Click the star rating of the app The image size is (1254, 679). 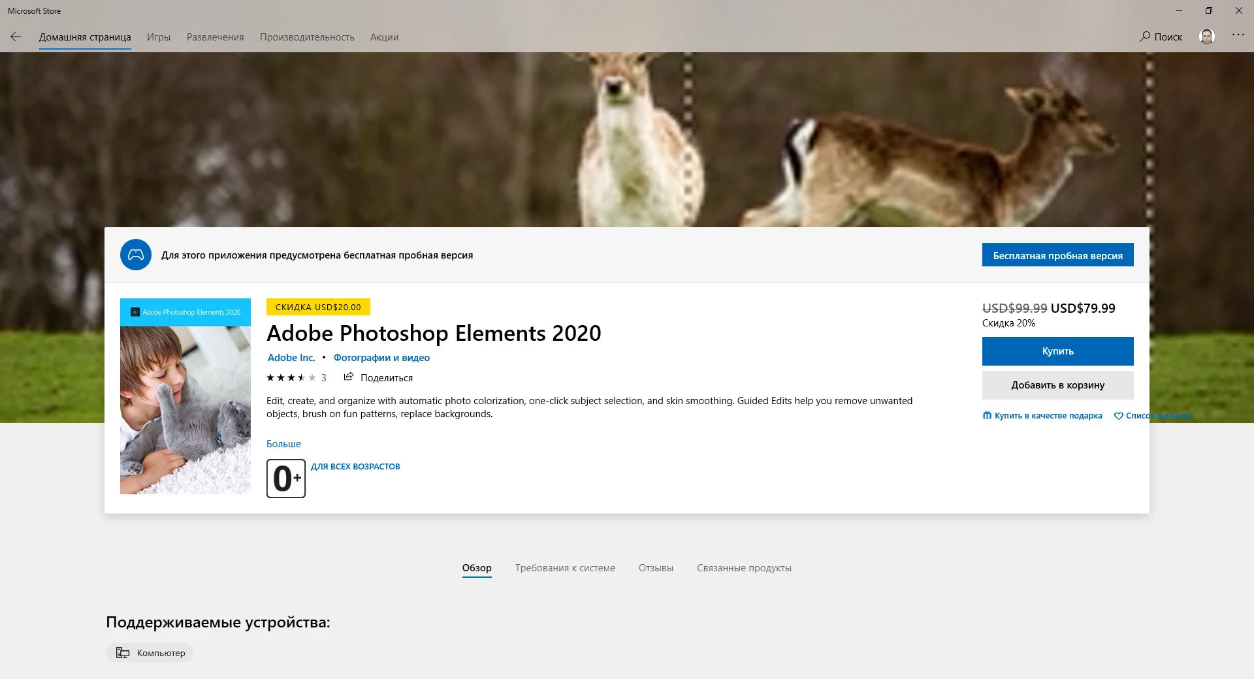click(291, 377)
